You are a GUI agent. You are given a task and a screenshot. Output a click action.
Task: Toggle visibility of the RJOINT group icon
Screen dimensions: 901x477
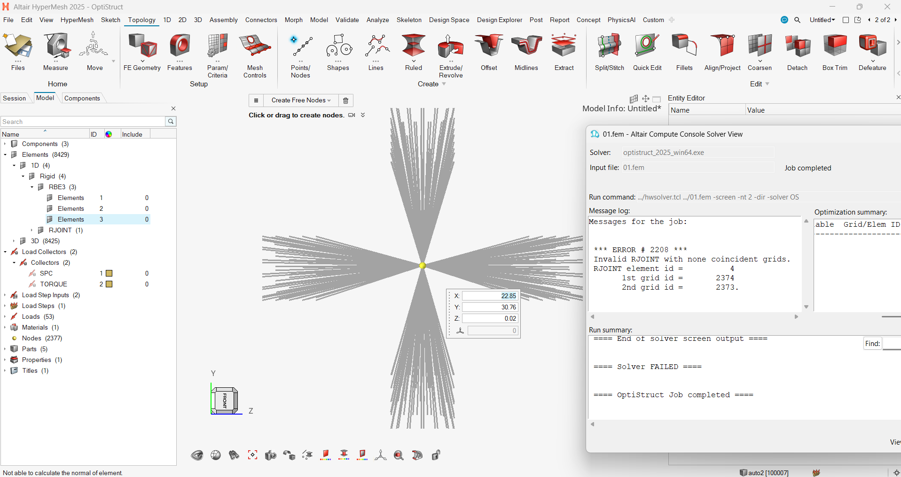(41, 230)
